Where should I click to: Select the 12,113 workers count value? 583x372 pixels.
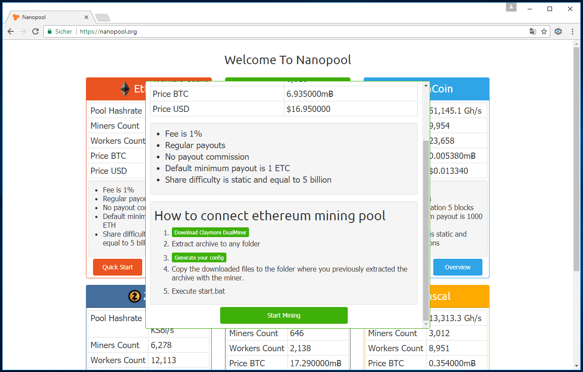click(x=164, y=360)
